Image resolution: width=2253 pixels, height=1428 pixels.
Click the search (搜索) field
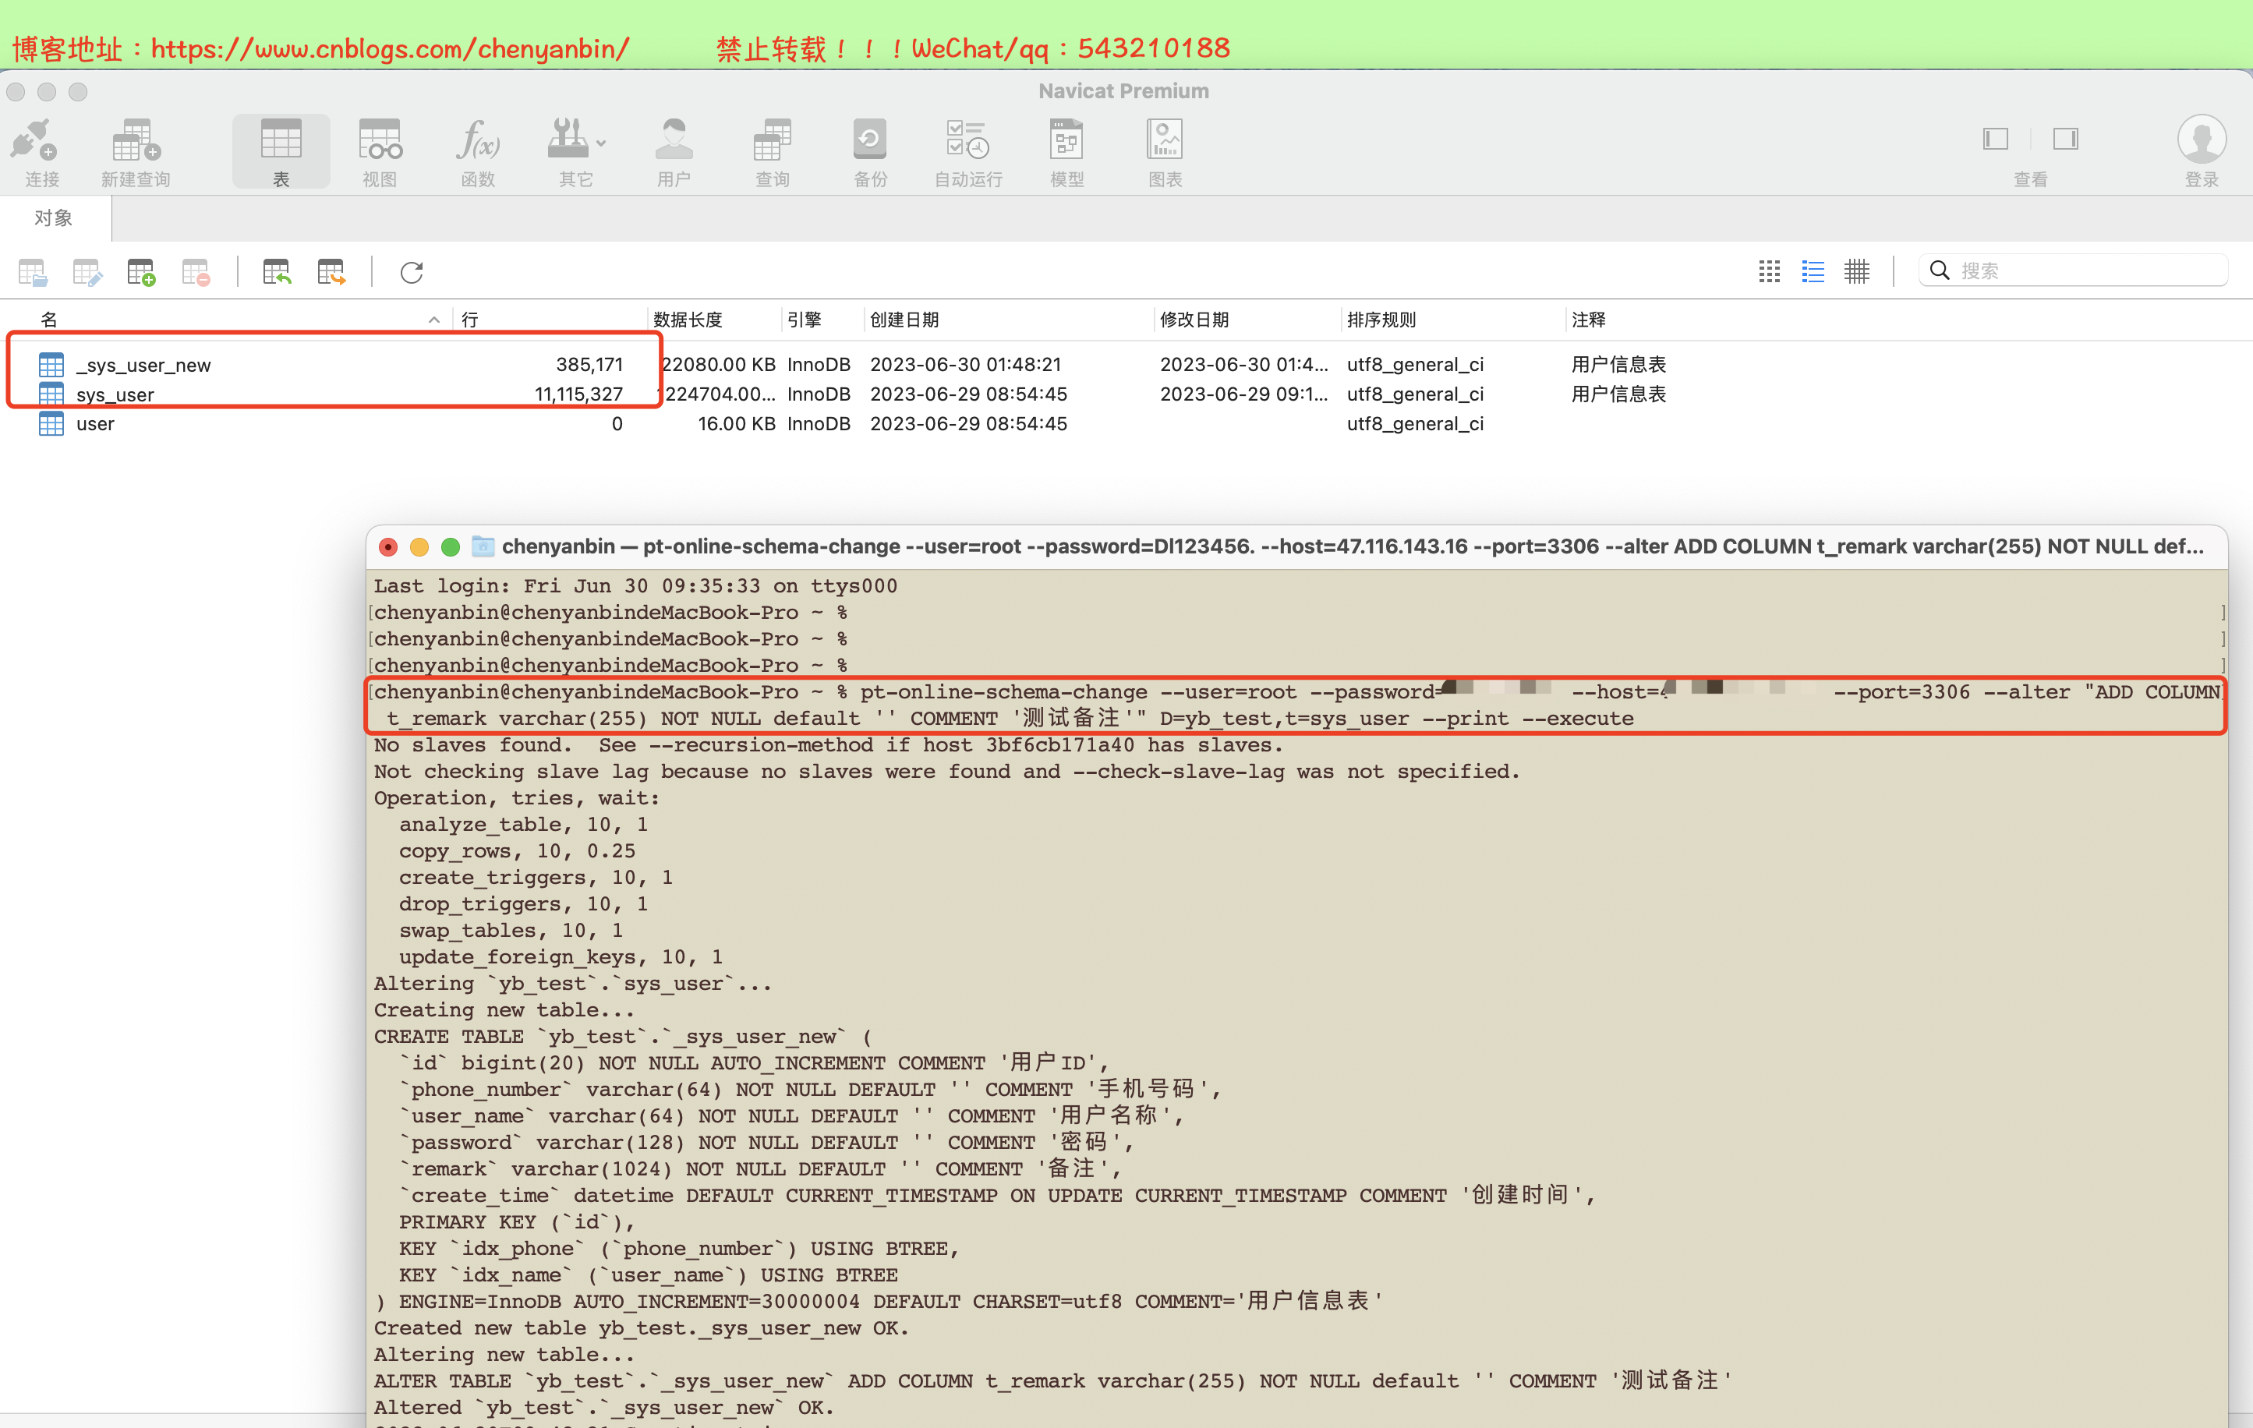tap(2074, 270)
